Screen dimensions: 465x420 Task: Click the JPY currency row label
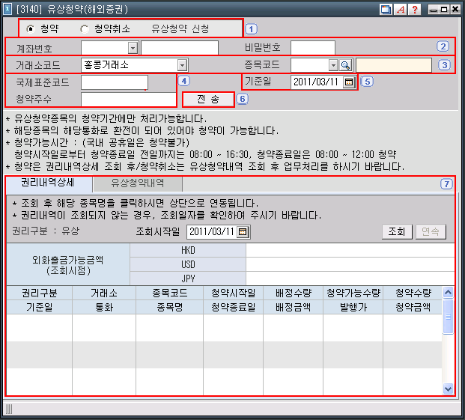[x=188, y=279]
